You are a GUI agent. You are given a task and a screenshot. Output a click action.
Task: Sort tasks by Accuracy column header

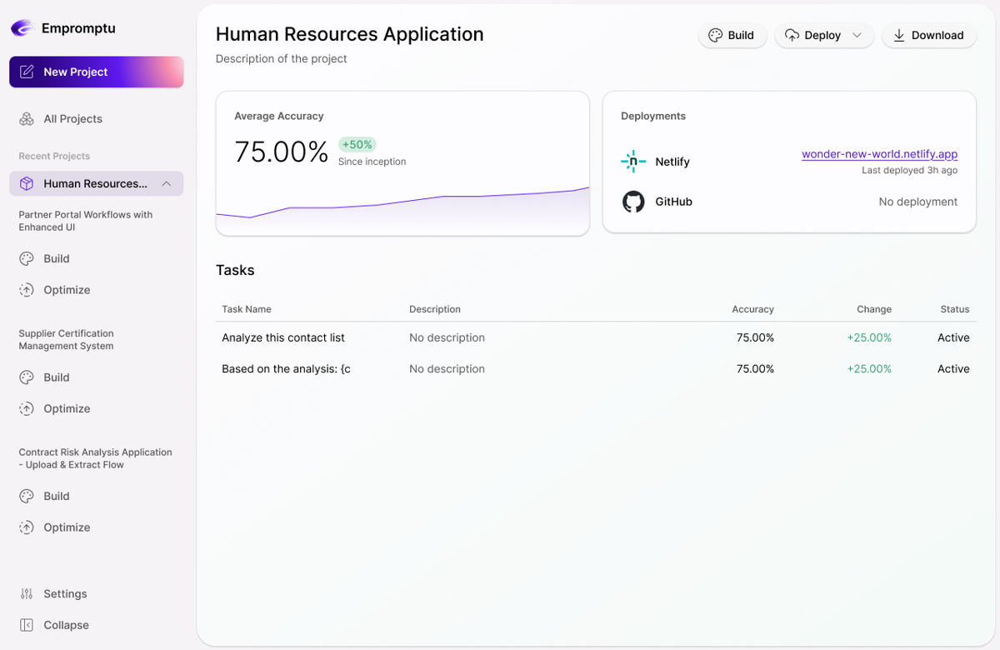point(752,309)
